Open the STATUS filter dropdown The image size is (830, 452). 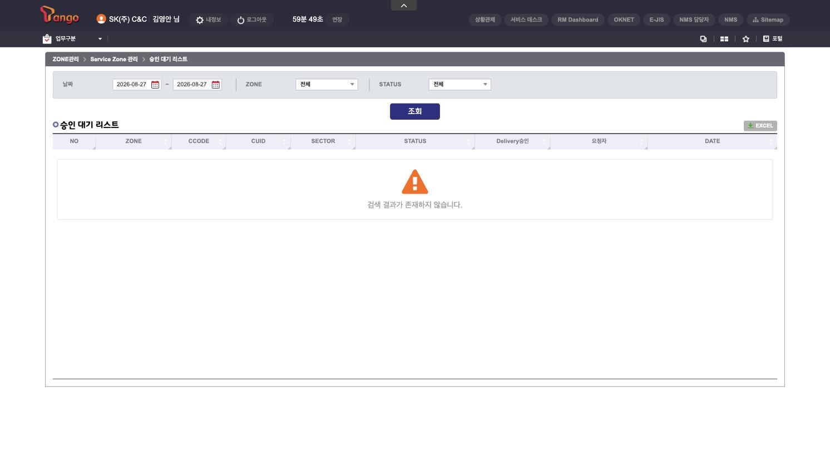(x=460, y=85)
